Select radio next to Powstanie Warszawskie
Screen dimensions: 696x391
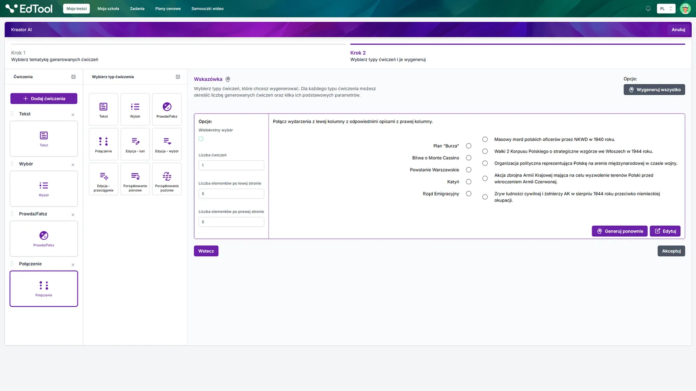(x=468, y=170)
